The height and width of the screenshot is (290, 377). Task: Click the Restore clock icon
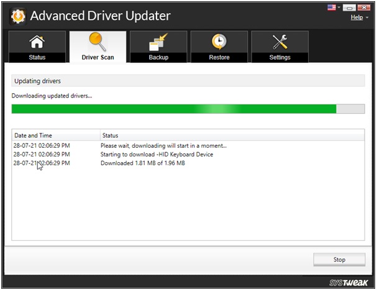click(219, 42)
